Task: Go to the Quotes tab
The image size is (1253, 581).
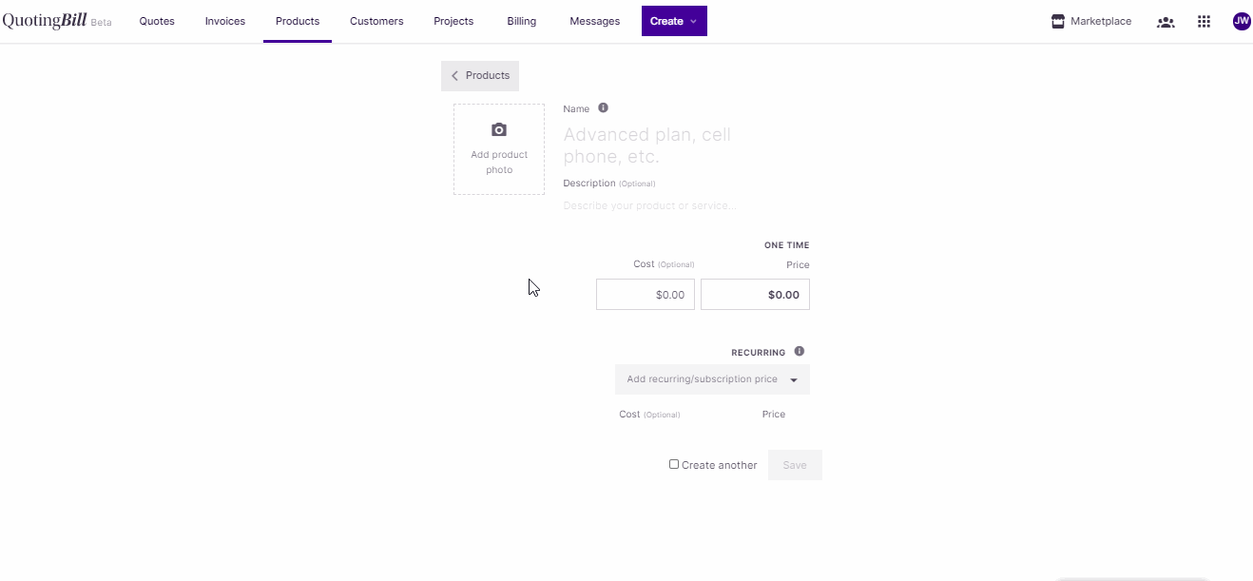Action: point(157,21)
